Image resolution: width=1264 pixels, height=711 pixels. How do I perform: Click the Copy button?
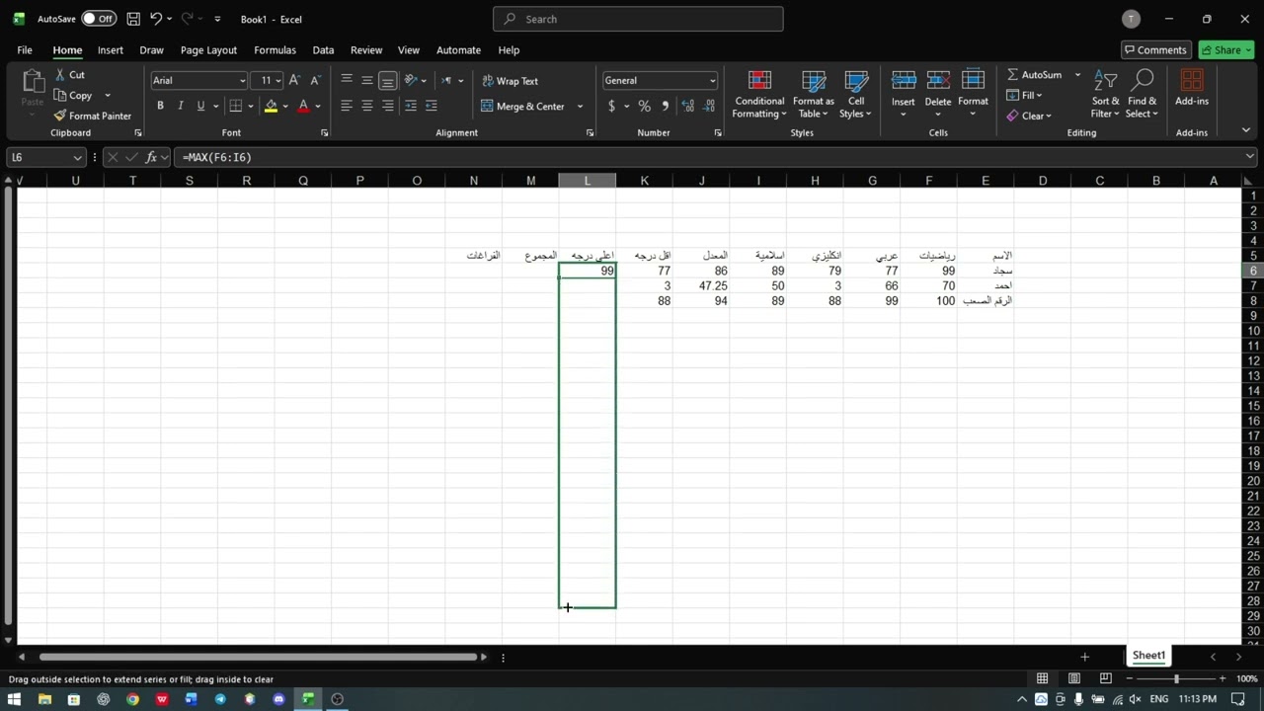(x=73, y=96)
